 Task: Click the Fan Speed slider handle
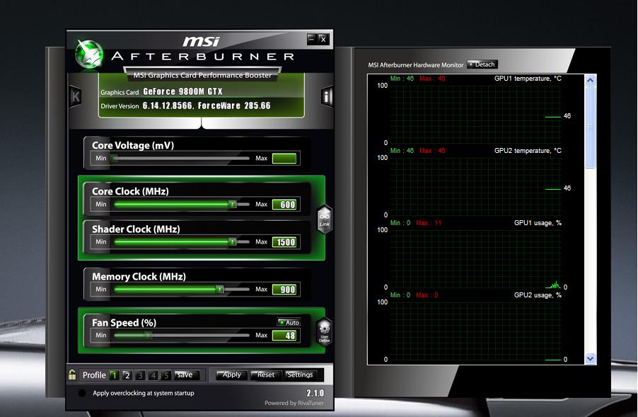(149, 335)
